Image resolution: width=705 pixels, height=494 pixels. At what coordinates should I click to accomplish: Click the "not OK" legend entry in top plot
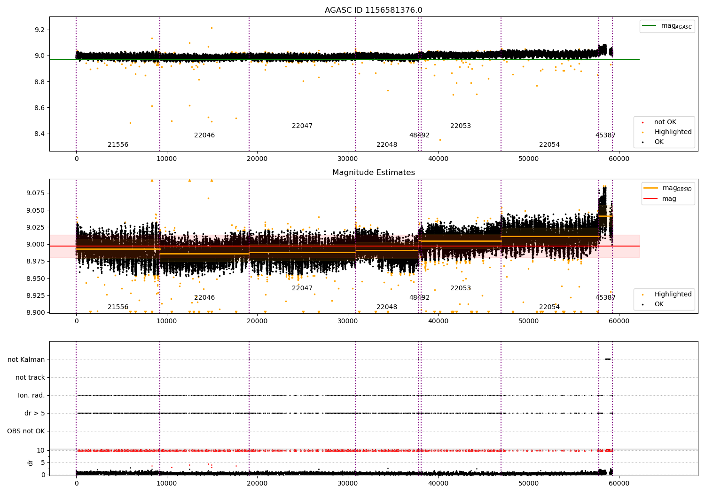(659, 122)
